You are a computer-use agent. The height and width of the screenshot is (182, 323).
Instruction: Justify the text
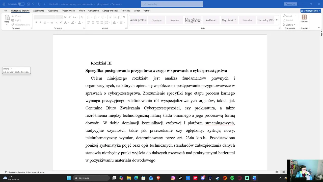pyautogui.click(x=102, y=22)
